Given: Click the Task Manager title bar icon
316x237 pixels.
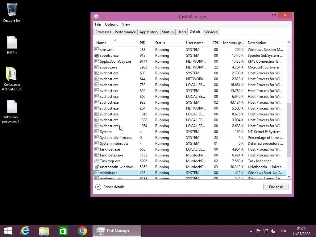Looking at the screenshot, I should (x=96, y=17).
